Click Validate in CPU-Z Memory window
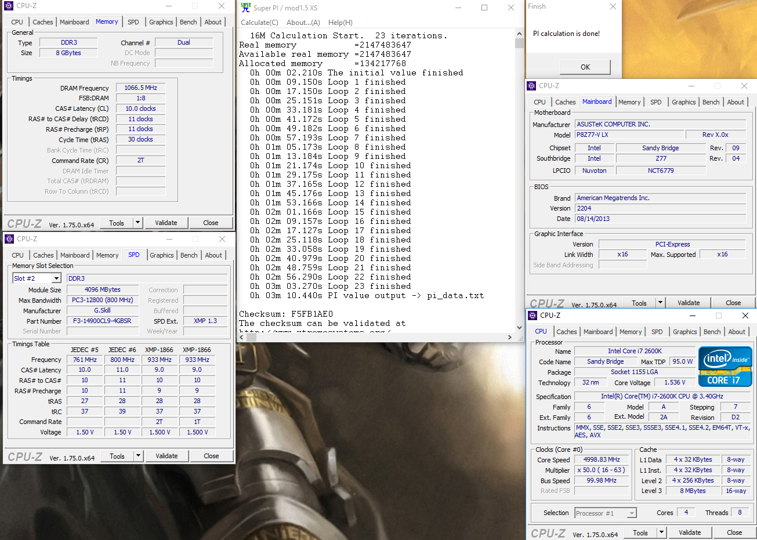Screen dimensions: 757x540 coord(166,223)
